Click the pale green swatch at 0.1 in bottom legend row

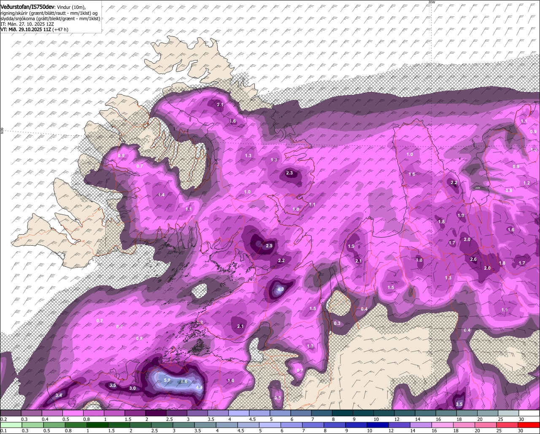click(x=11, y=425)
